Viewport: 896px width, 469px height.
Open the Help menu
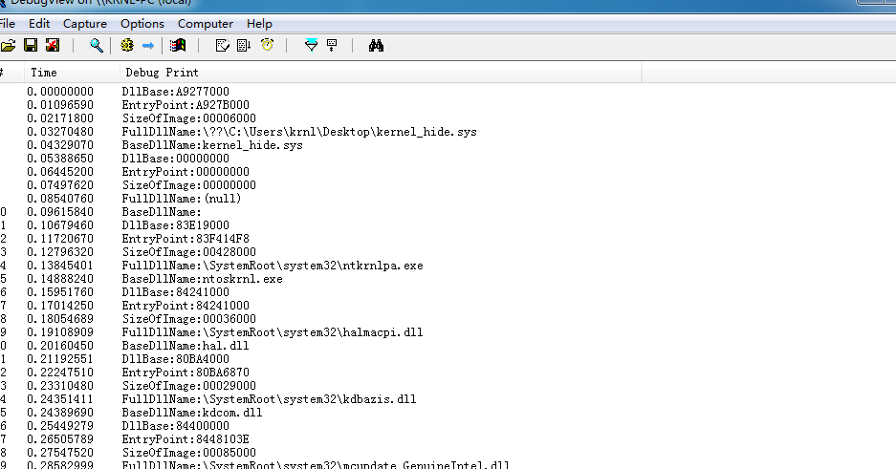point(259,23)
